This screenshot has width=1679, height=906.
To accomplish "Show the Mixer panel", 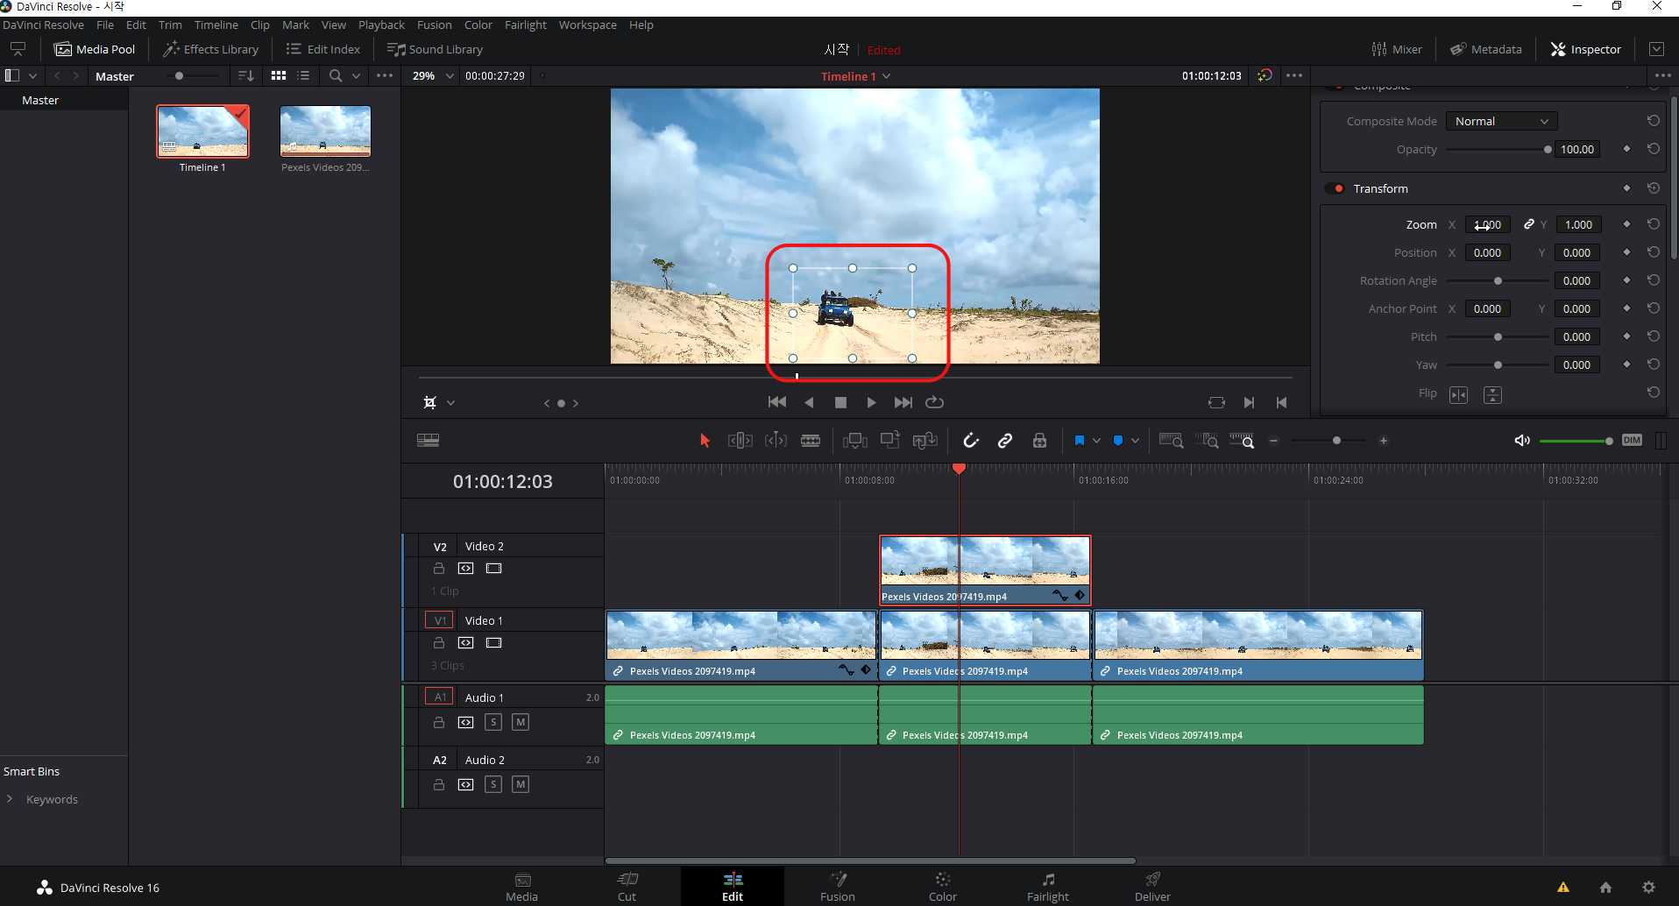I will [1397, 49].
